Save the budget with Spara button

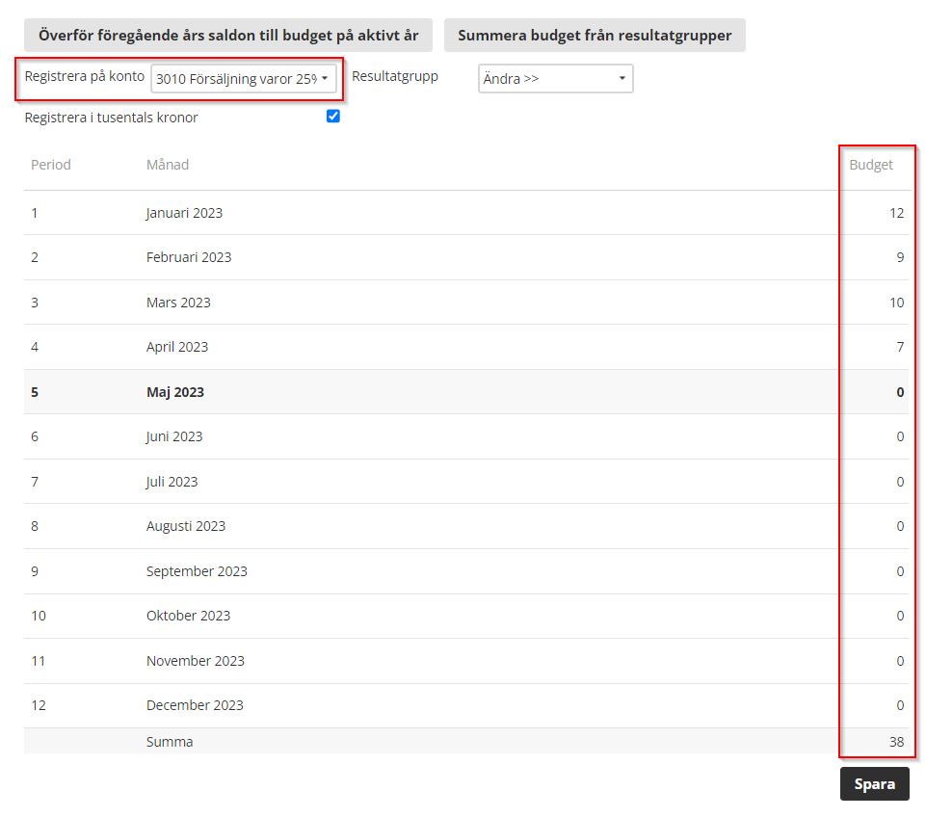tap(875, 784)
